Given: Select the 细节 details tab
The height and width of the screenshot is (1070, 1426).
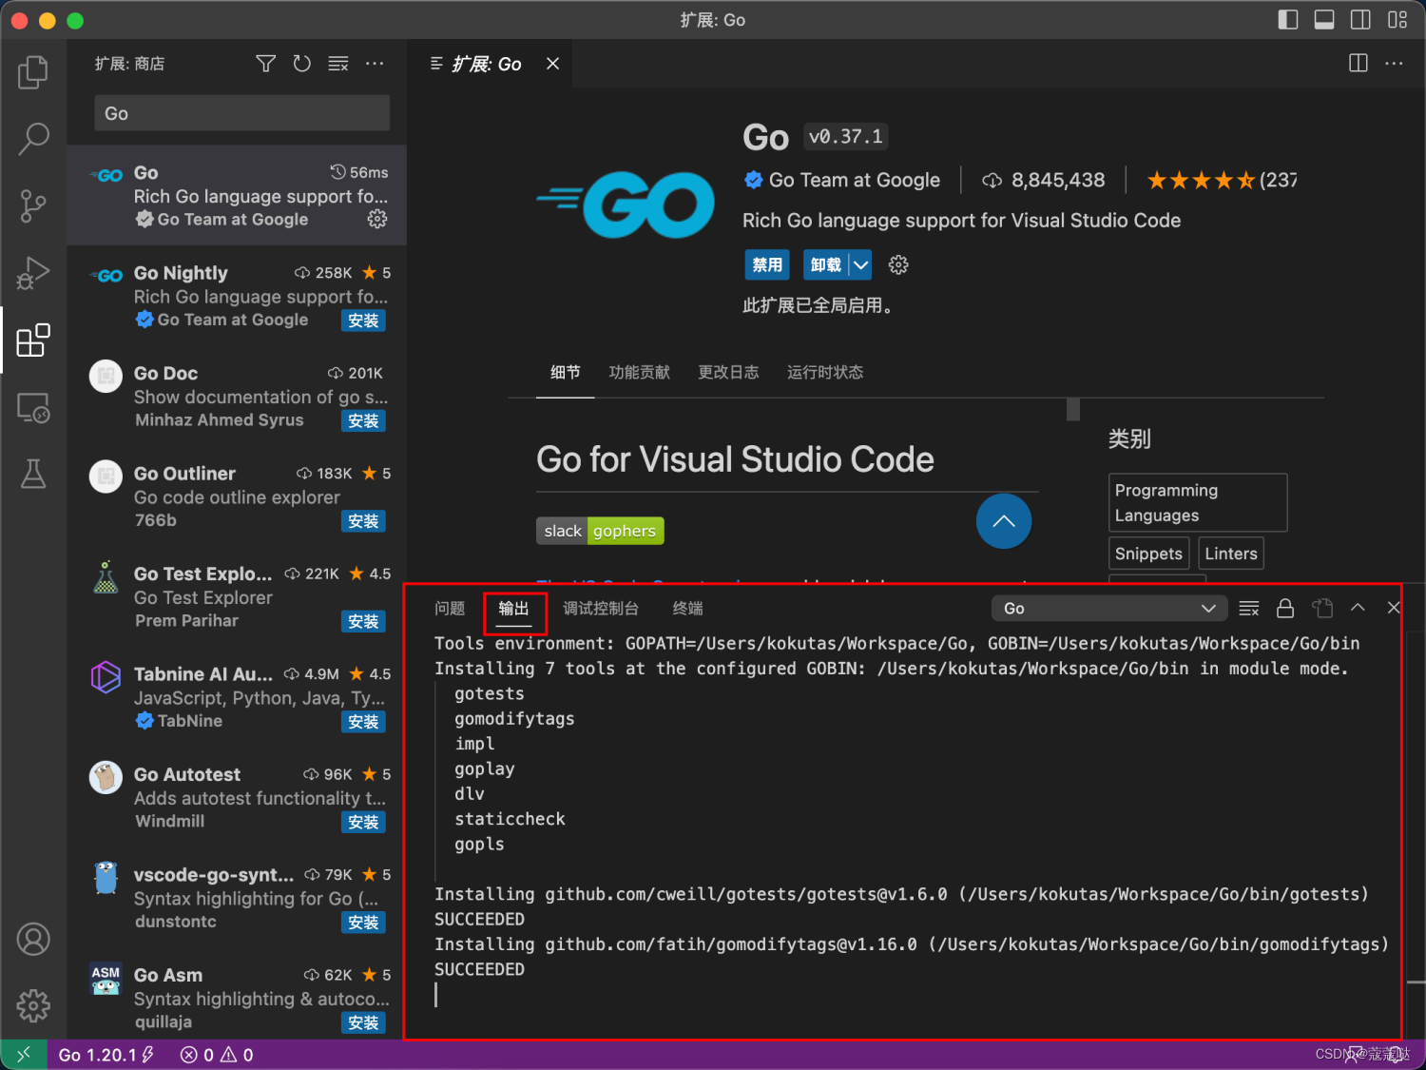Looking at the screenshot, I should click(566, 372).
